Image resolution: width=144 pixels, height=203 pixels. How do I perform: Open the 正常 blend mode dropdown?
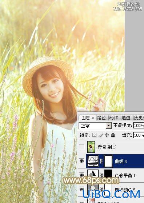click(95, 126)
